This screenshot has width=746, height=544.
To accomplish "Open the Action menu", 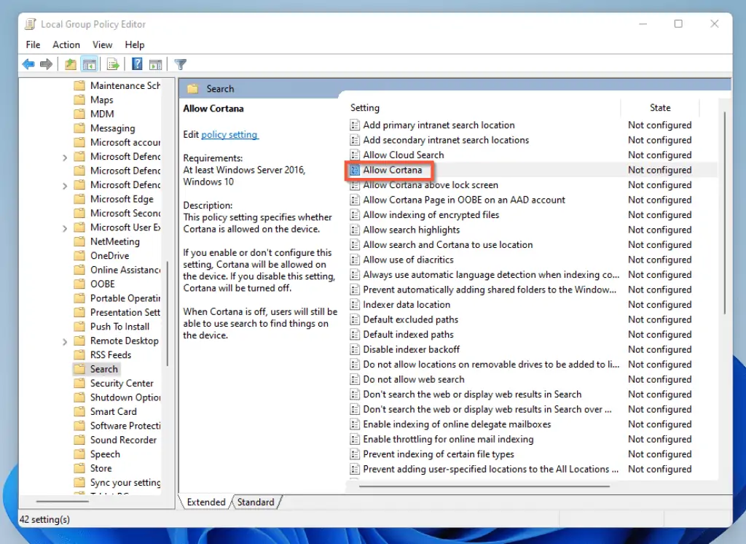I will tap(66, 44).
